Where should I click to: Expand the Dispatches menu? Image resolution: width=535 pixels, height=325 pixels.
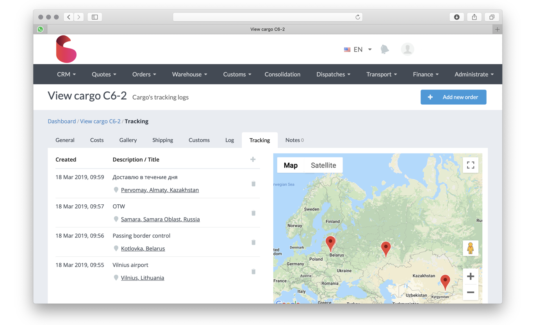coord(333,74)
